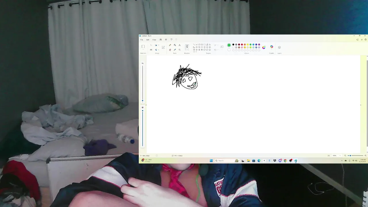Viewport: 368px width, 207px height.
Task: Click the Rotate image icon
Action: (x=156, y=45)
